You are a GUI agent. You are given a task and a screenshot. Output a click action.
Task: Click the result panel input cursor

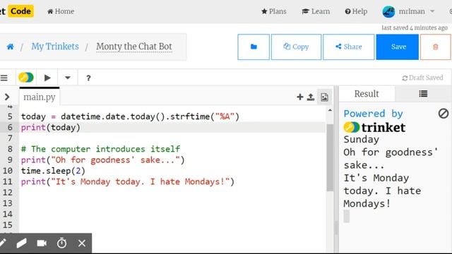347,217
